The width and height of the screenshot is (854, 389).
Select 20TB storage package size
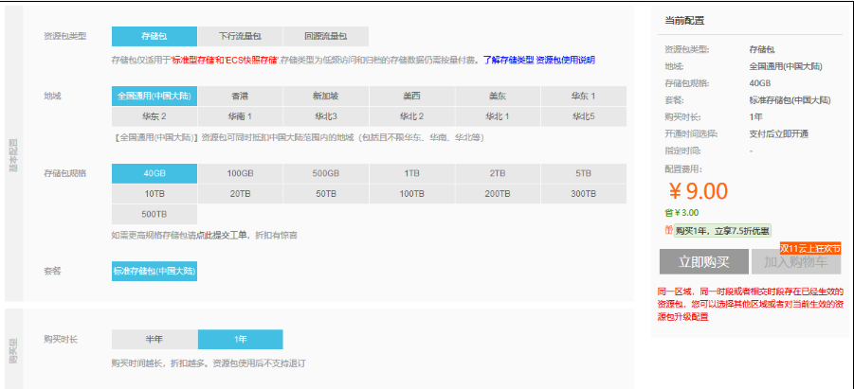(x=240, y=194)
